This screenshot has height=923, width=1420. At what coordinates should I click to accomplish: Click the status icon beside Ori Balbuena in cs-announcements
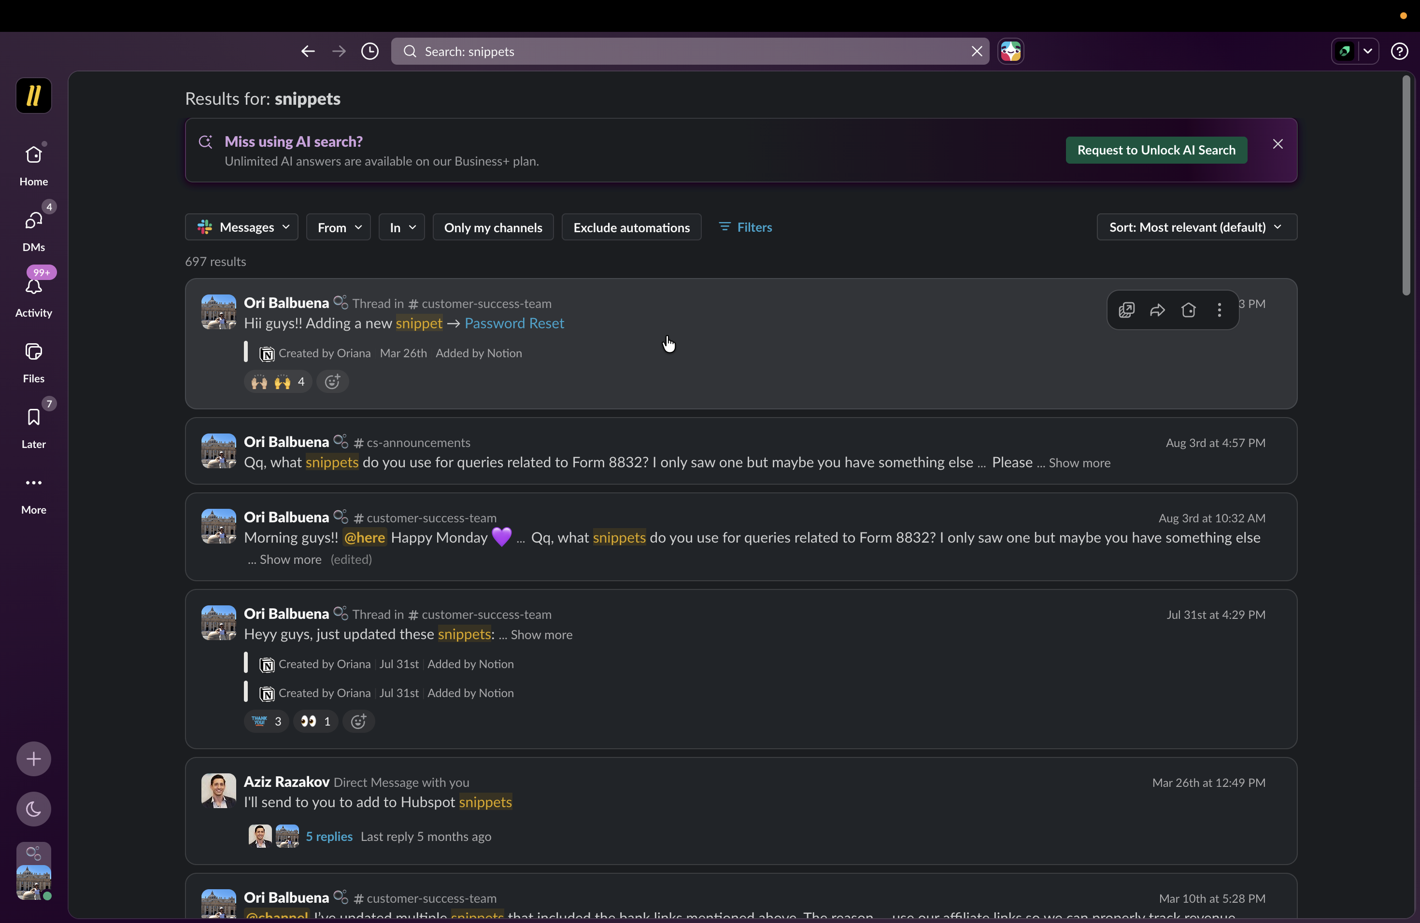(341, 441)
